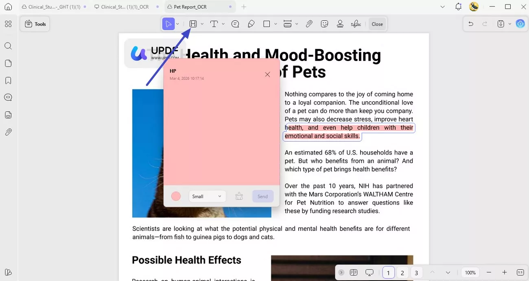Image resolution: width=529 pixels, height=281 pixels.
Task: Expand the save options dropdown arrow
Action: [x=509, y=24]
